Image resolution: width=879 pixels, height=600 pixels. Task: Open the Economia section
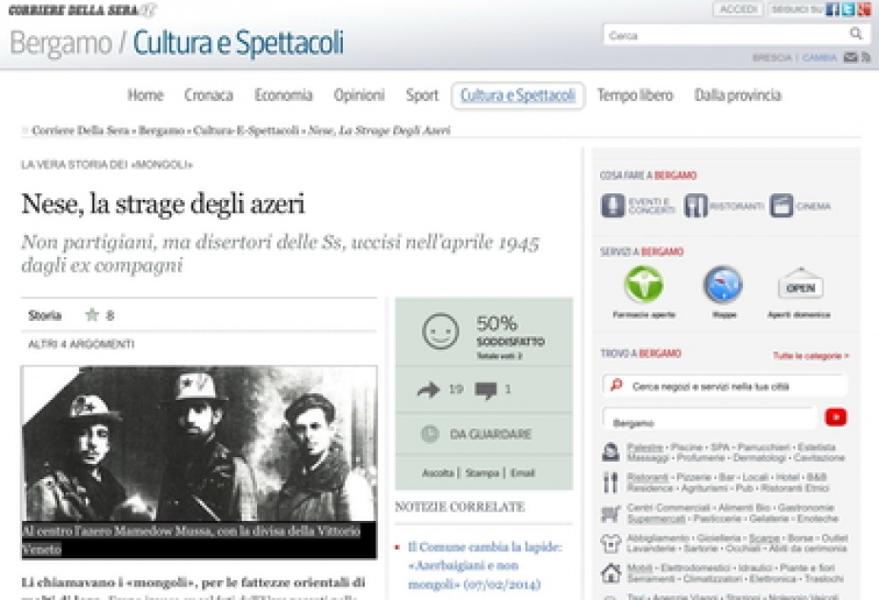(283, 95)
